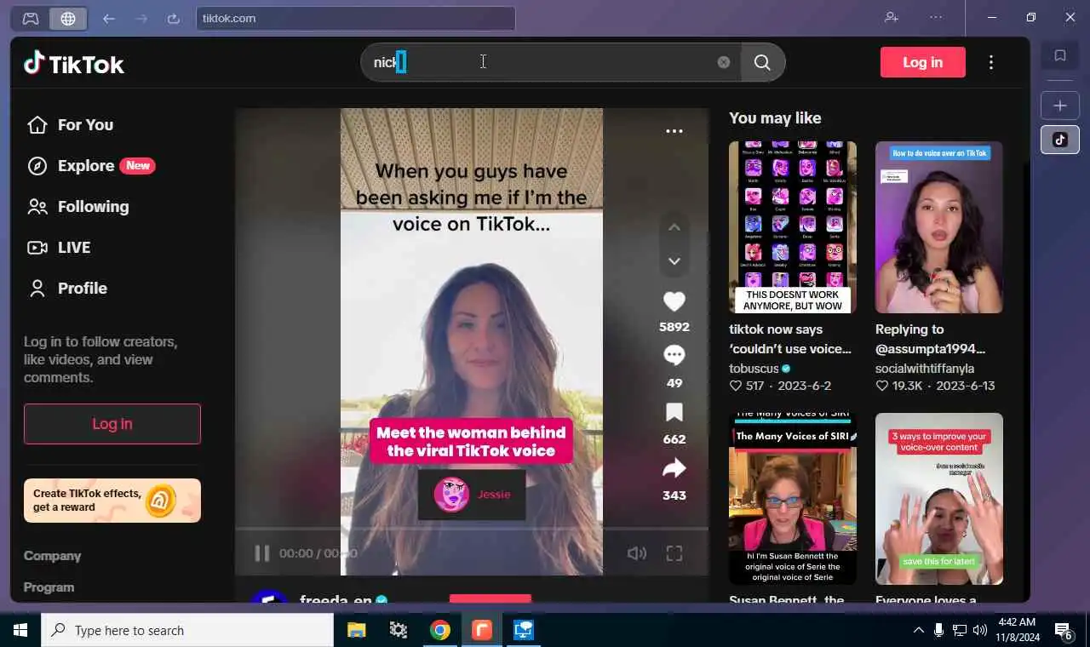
Task: Click the side panel bookmark icon
Action: [x=1060, y=55]
